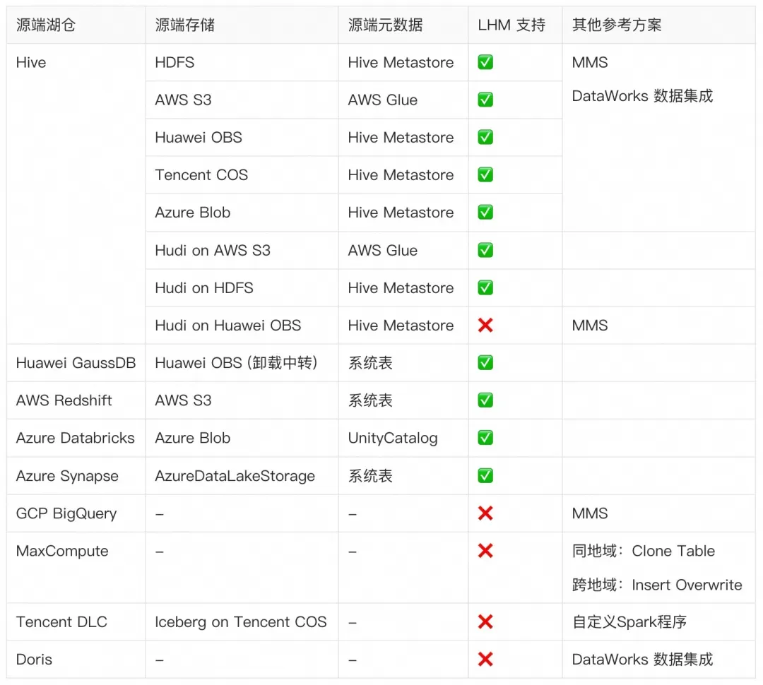
Task: Click DataWorks 数据集成 text in the Hive row
Action: [642, 96]
